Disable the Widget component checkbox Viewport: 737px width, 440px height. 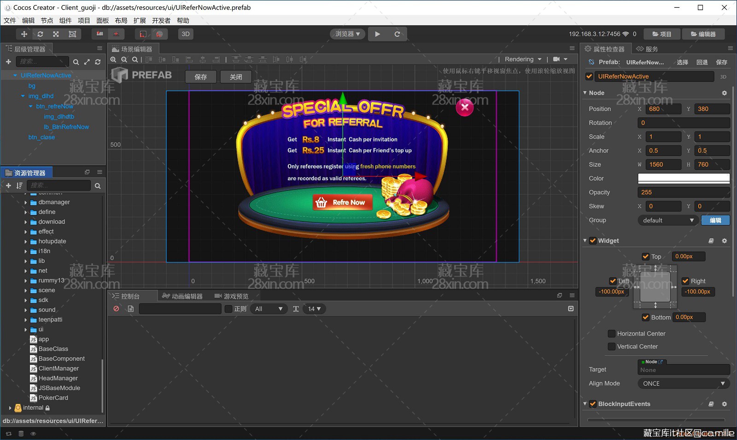[x=593, y=241]
